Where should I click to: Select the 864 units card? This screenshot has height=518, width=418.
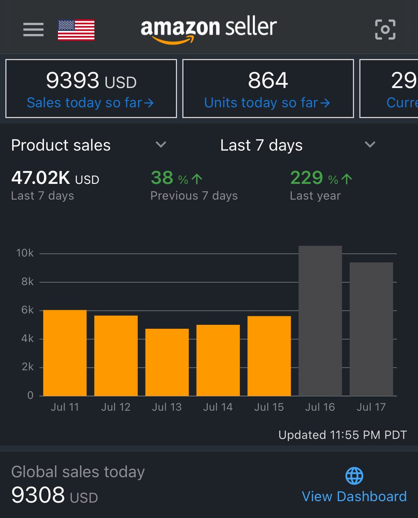click(x=268, y=88)
